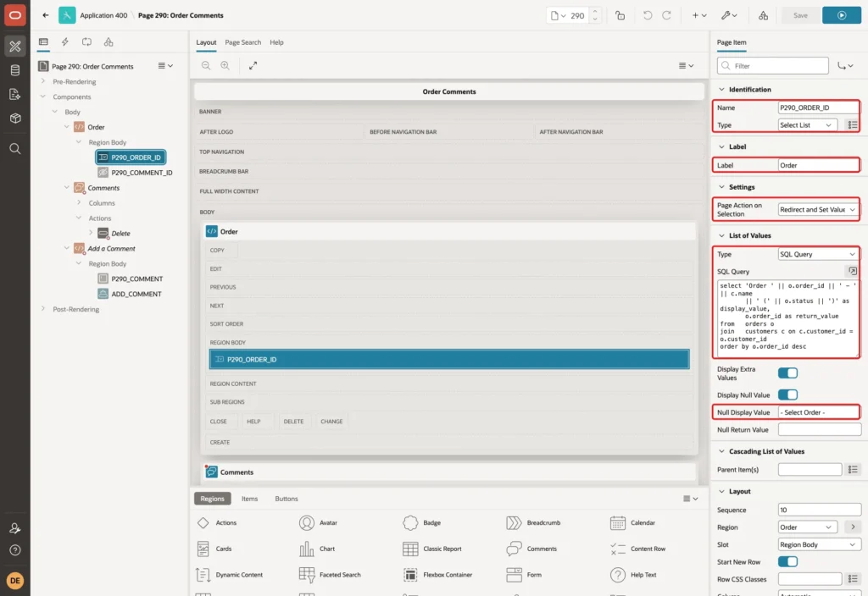
Task: Open the help question mark in sidebar
Action: click(15, 550)
